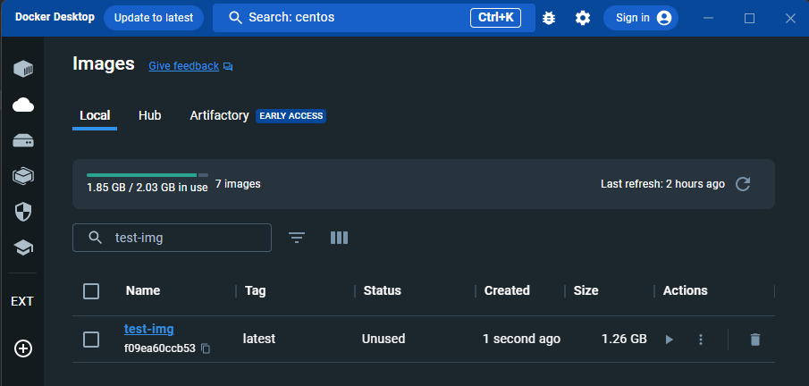Open Learning Center graduation cap icon
The width and height of the screenshot is (809, 386).
click(x=22, y=248)
